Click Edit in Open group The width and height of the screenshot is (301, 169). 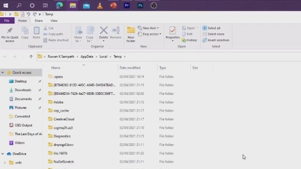[187, 34]
